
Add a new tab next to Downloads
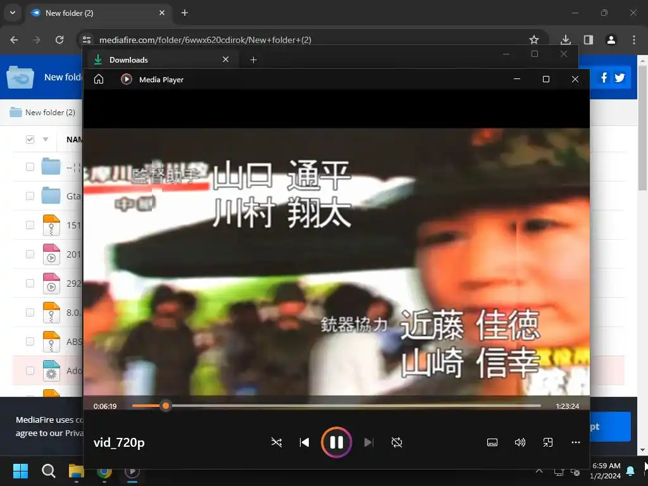tap(253, 60)
